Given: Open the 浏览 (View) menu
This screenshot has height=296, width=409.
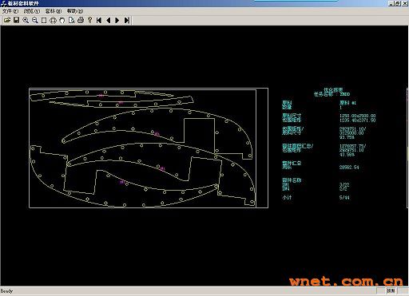Looking at the screenshot, I should [x=32, y=11].
